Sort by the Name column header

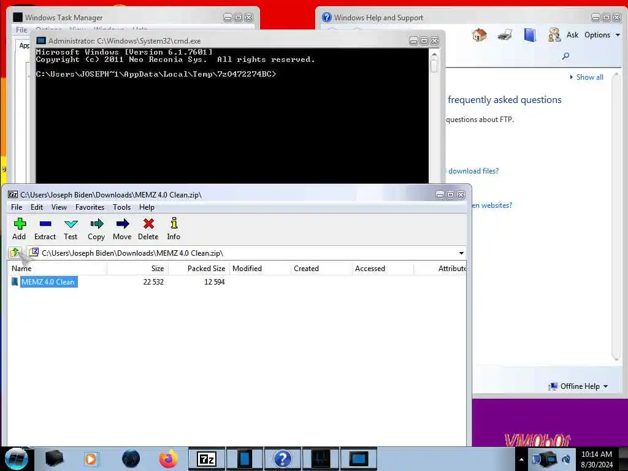coord(57,269)
